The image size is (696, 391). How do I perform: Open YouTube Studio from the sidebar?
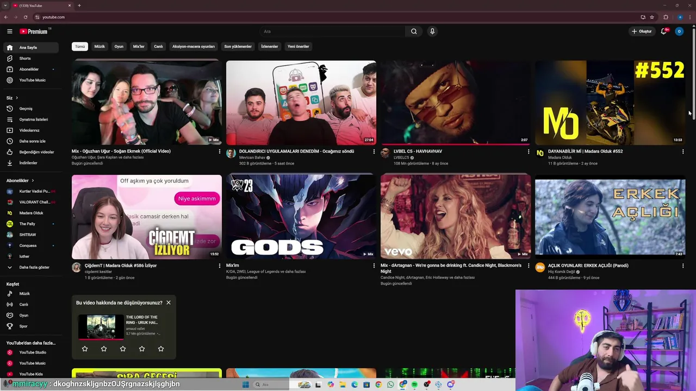(x=30, y=352)
